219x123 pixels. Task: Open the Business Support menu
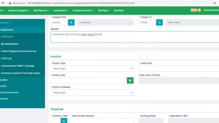tap(19, 11)
